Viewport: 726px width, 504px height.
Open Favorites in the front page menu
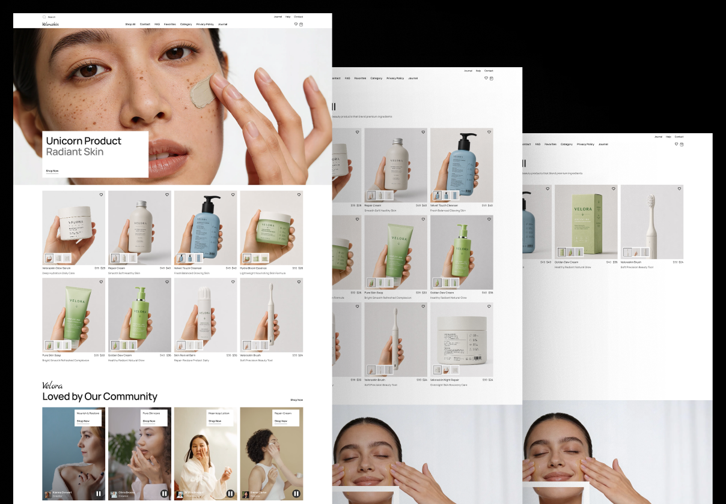[170, 24]
